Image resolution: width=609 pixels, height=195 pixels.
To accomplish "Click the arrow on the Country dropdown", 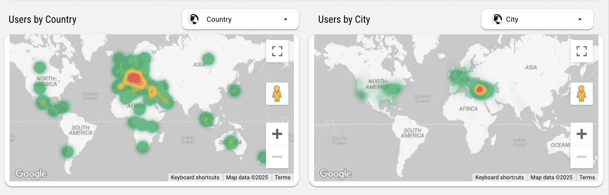I will coord(285,19).
